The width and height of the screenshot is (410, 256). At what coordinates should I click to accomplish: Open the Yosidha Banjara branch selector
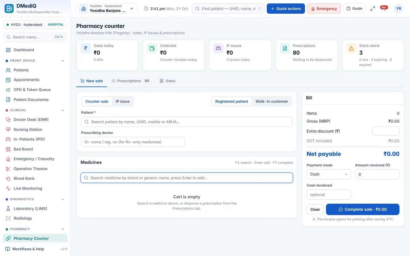click(106, 9)
